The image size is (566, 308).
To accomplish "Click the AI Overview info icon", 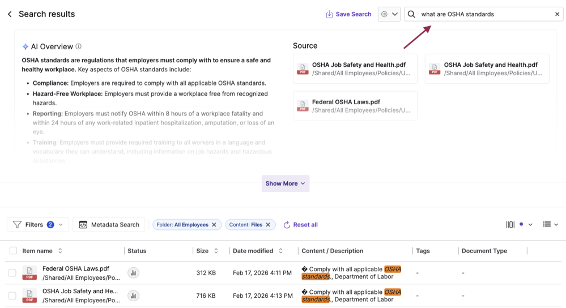I will [79, 47].
